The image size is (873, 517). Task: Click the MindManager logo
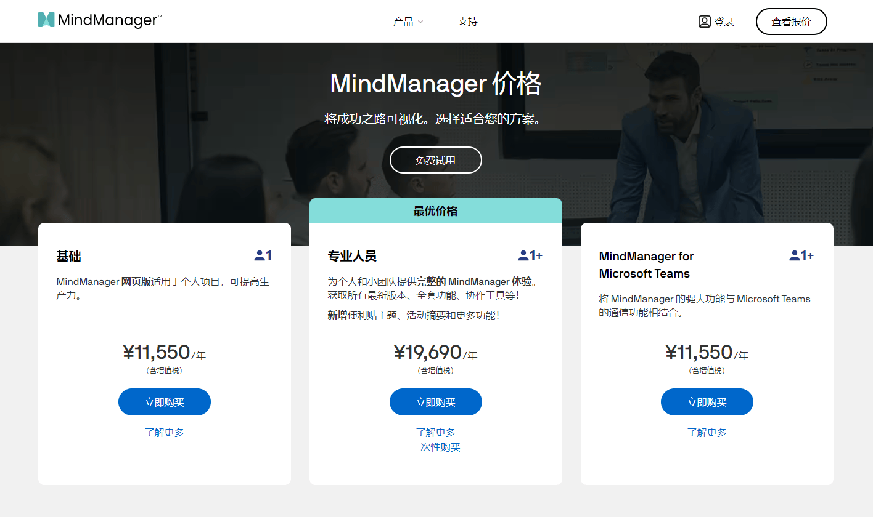[100, 20]
